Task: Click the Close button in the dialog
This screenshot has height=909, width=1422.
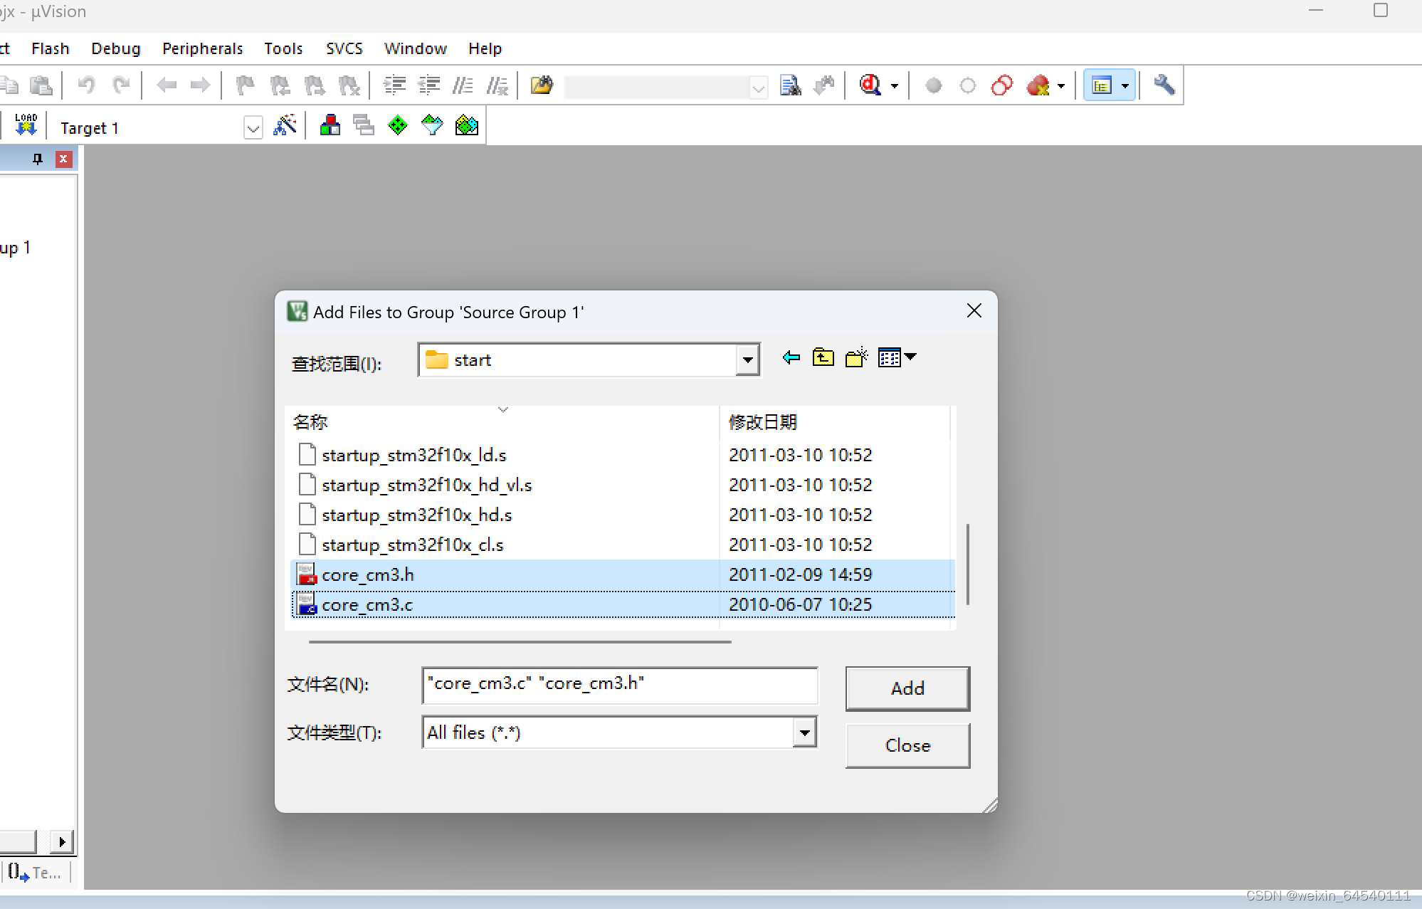Action: point(907,745)
